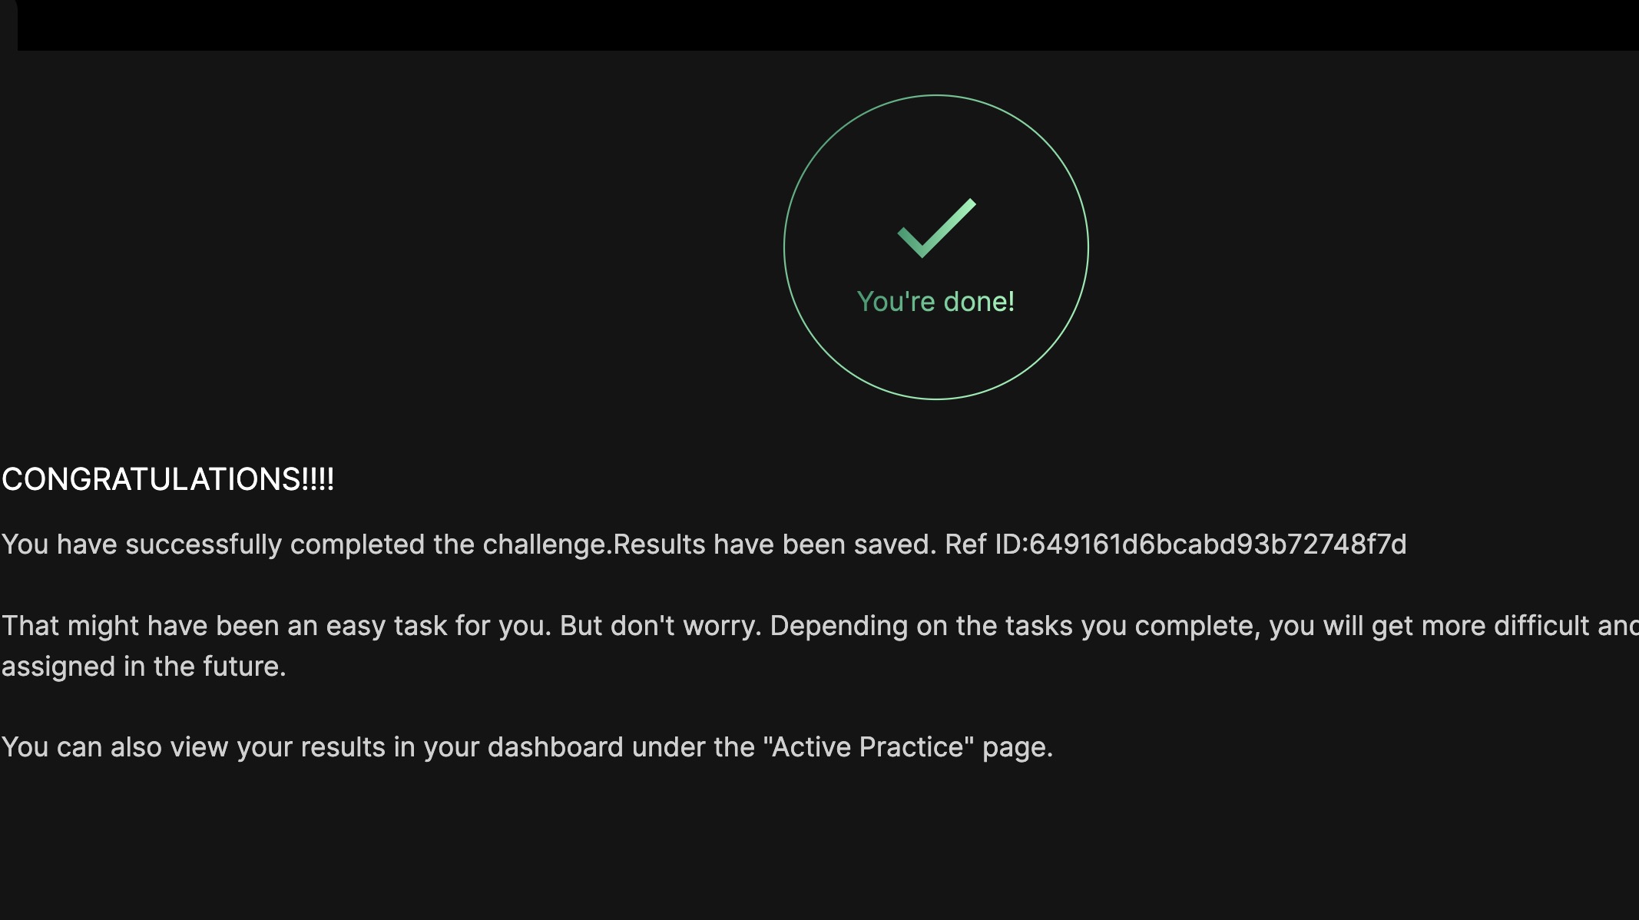Click the "assigned in the future." line
The width and height of the screenshot is (1639, 920).
click(144, 667)
